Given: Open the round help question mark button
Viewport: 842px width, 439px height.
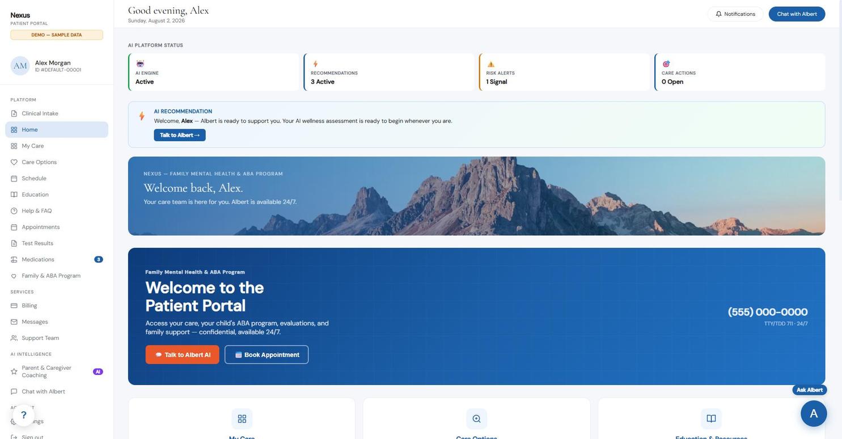Looking at the screenshot, I should click(23, 415).
